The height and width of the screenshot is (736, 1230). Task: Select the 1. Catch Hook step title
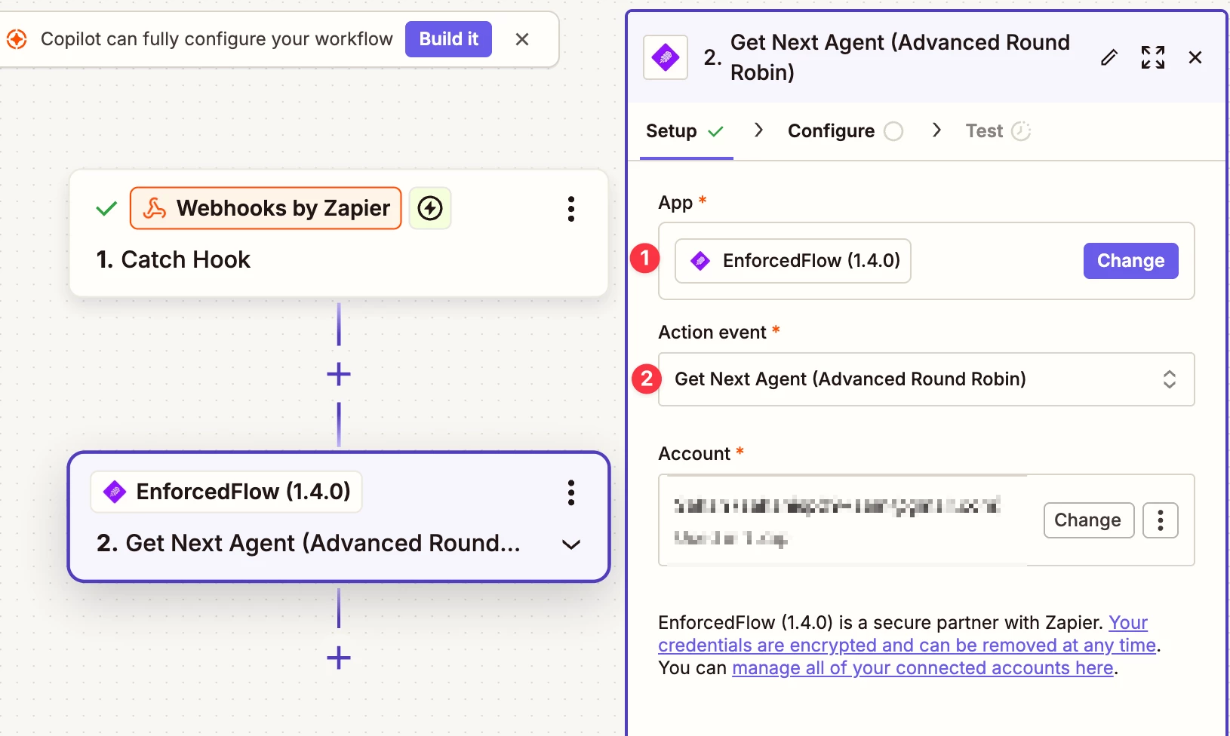(x=174, y=259)
